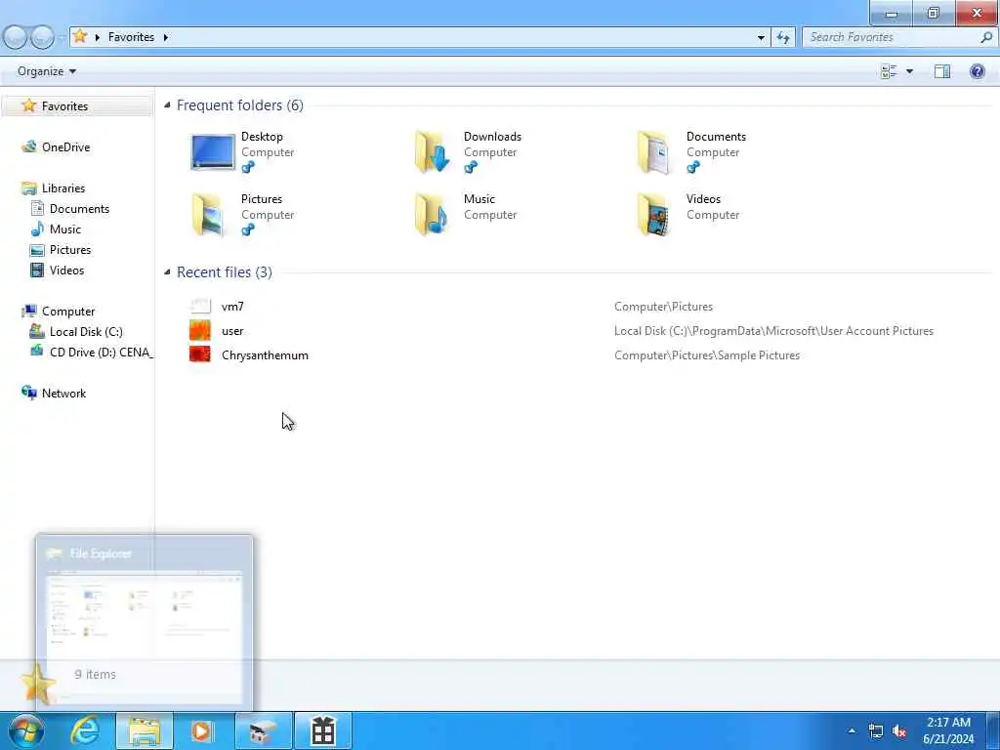Click the network tray icon
Viewport: 1000px width, 750px height.
click(x=876, y=730)
